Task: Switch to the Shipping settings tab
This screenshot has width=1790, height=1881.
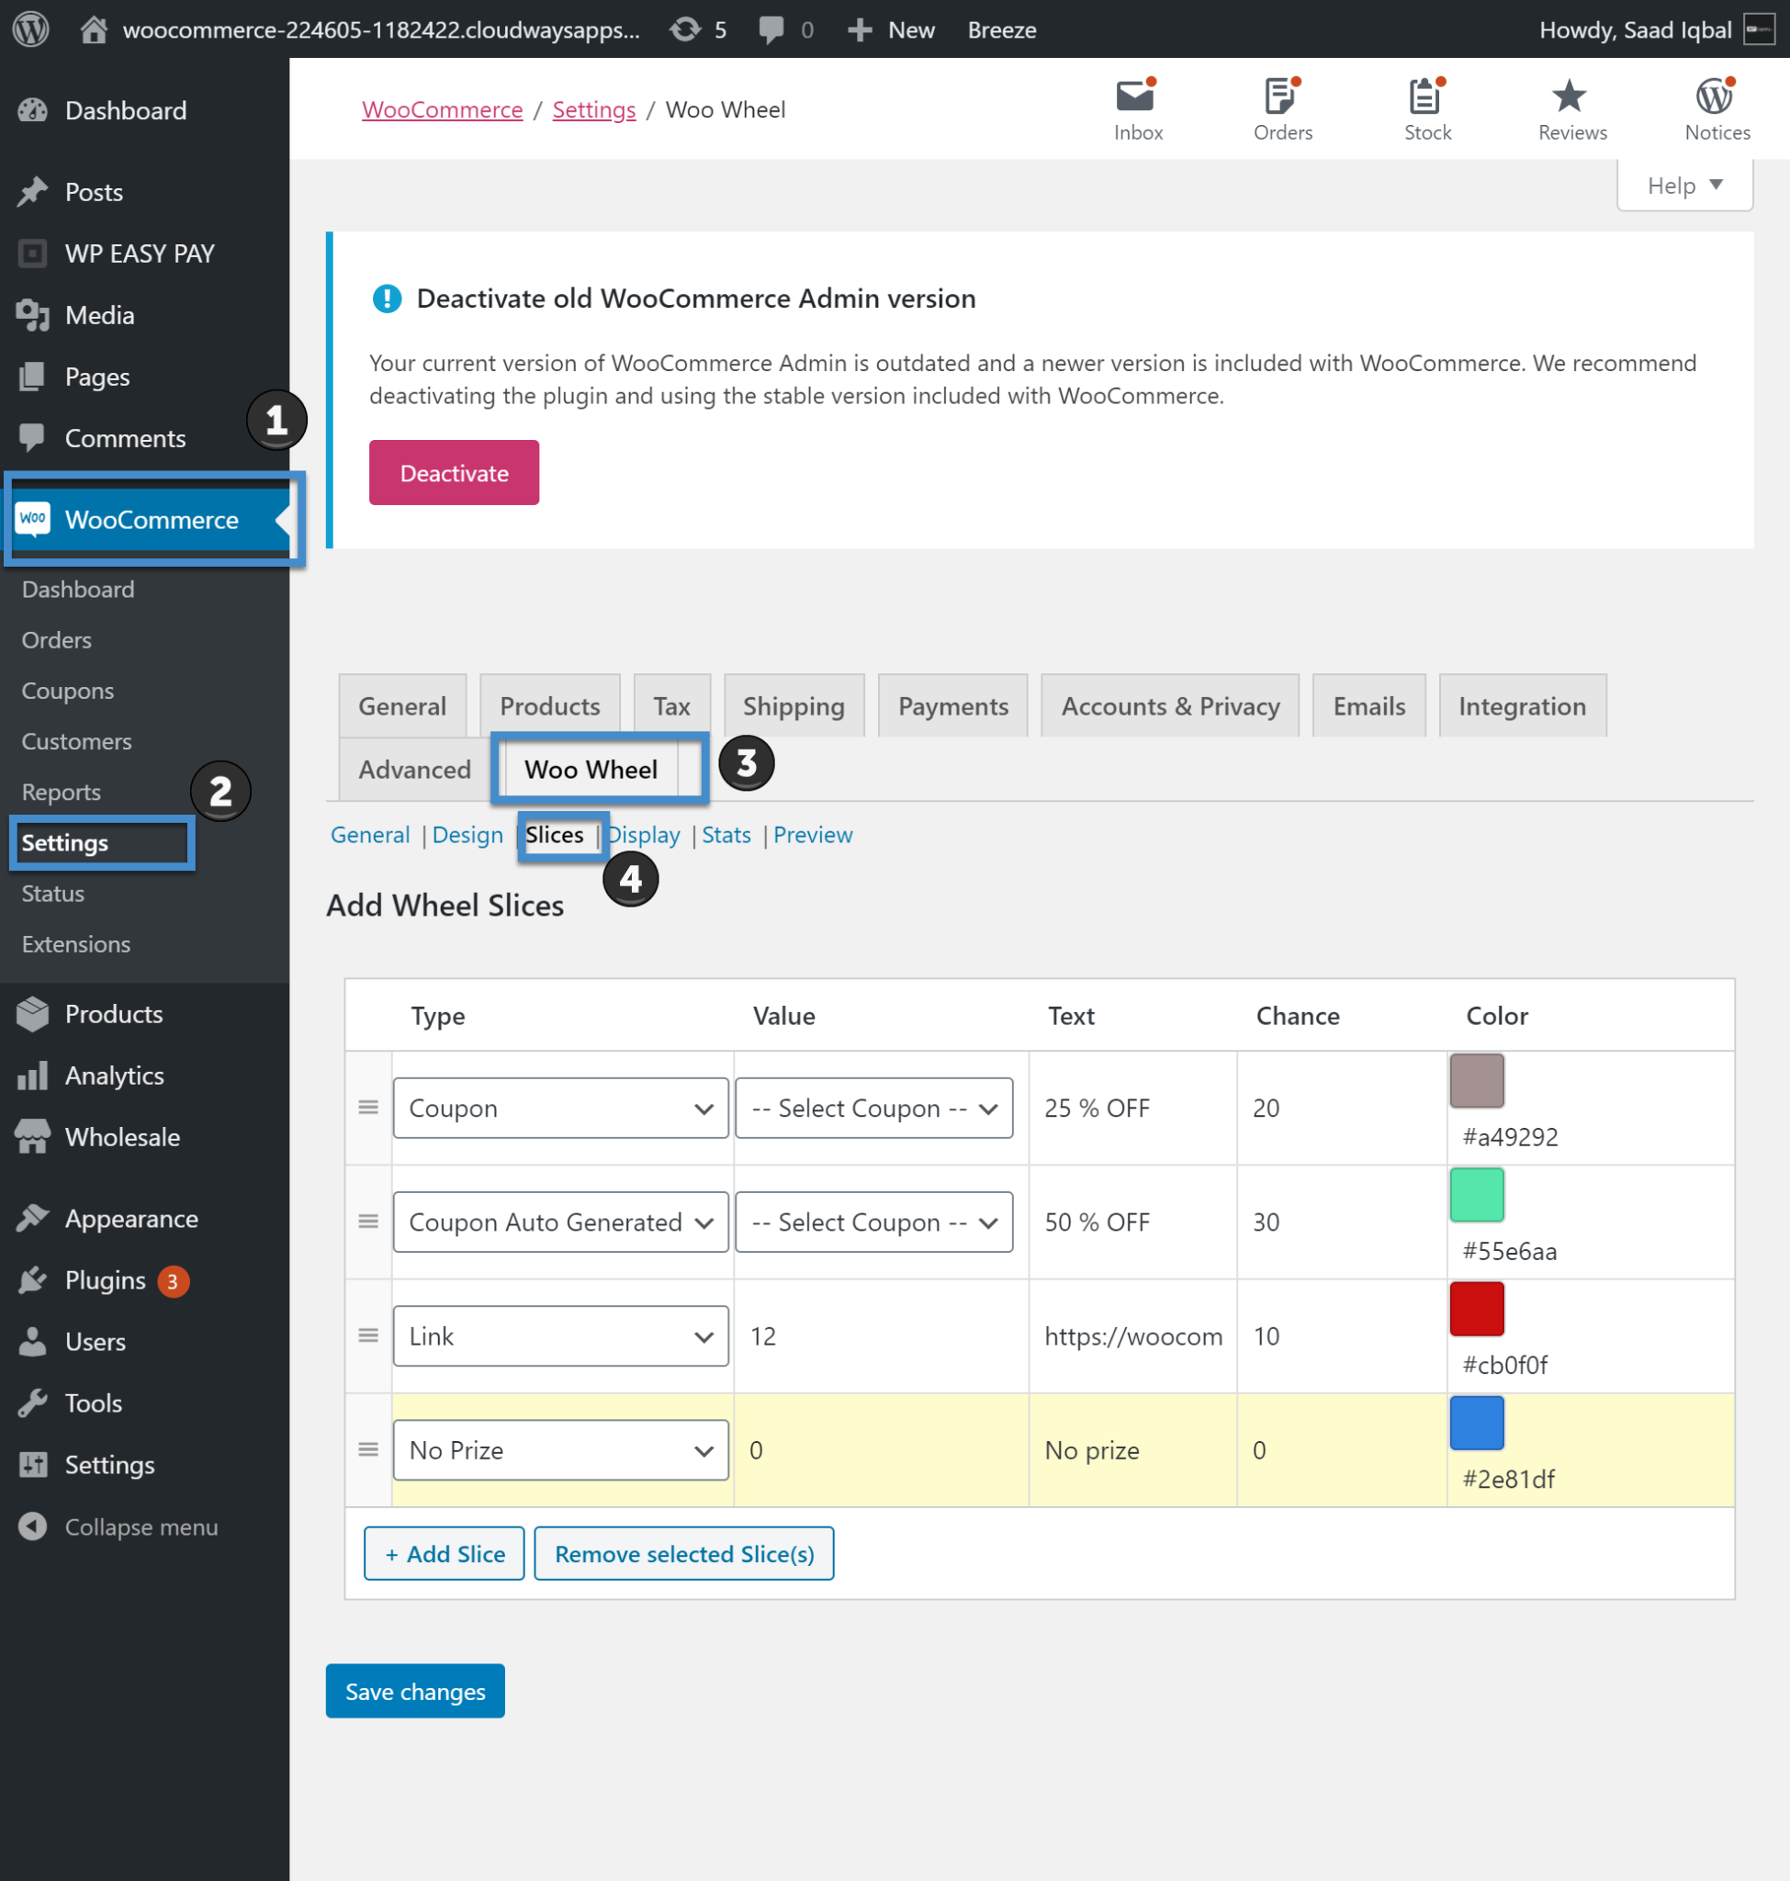Action: [794, 706]
